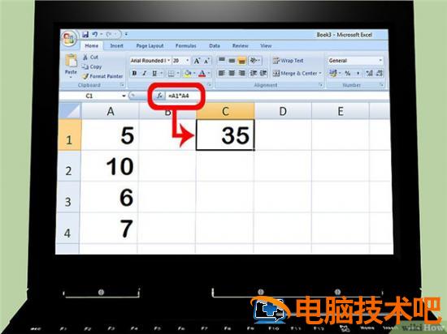
Task: Expand the Paste options arrow
Action: [71, 77]
